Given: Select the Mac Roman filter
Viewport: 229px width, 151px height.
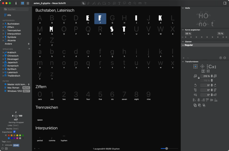Looking at the screenshot, I should pyautogui.click(x=13, y=88).
